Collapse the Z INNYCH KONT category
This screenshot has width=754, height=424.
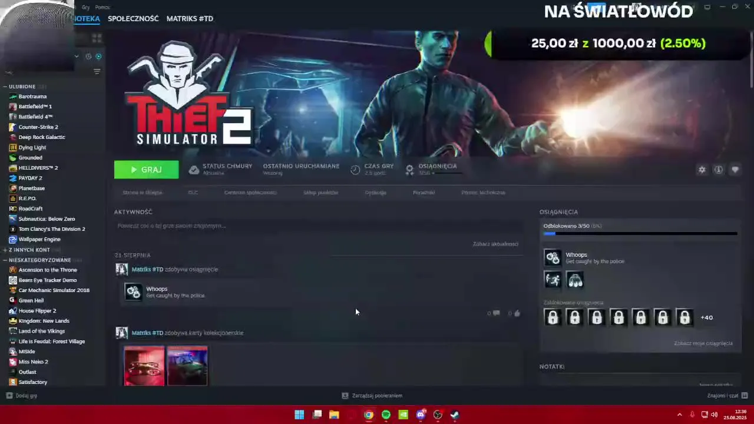[5, 250]
